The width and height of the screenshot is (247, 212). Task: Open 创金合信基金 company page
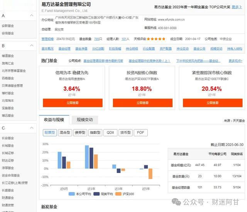[x=11, y=175]
